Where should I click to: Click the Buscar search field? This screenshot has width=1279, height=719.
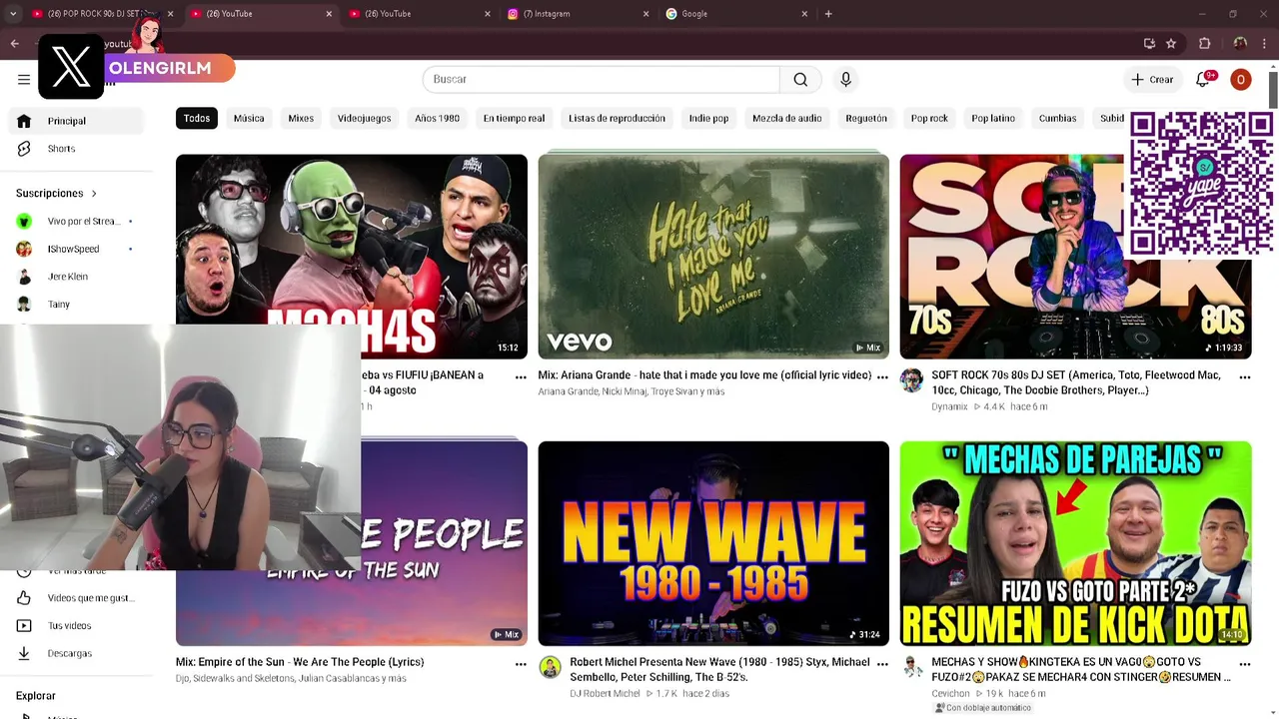[x=602, y=79]
